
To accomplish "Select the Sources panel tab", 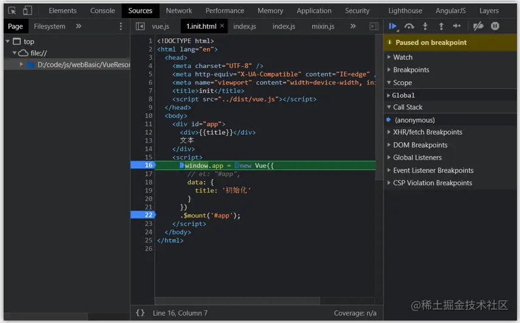I will click(140, 10).
